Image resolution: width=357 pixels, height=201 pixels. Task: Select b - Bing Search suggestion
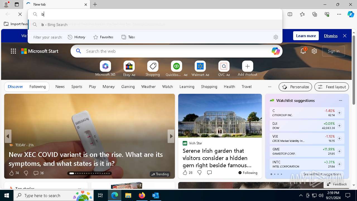(x=155, y=25)
